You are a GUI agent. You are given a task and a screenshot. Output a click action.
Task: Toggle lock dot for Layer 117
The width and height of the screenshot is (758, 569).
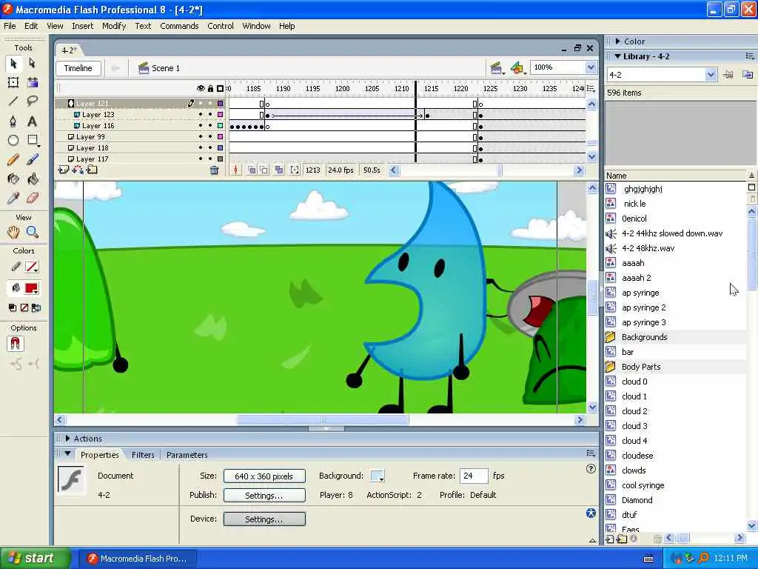[210, 159]
